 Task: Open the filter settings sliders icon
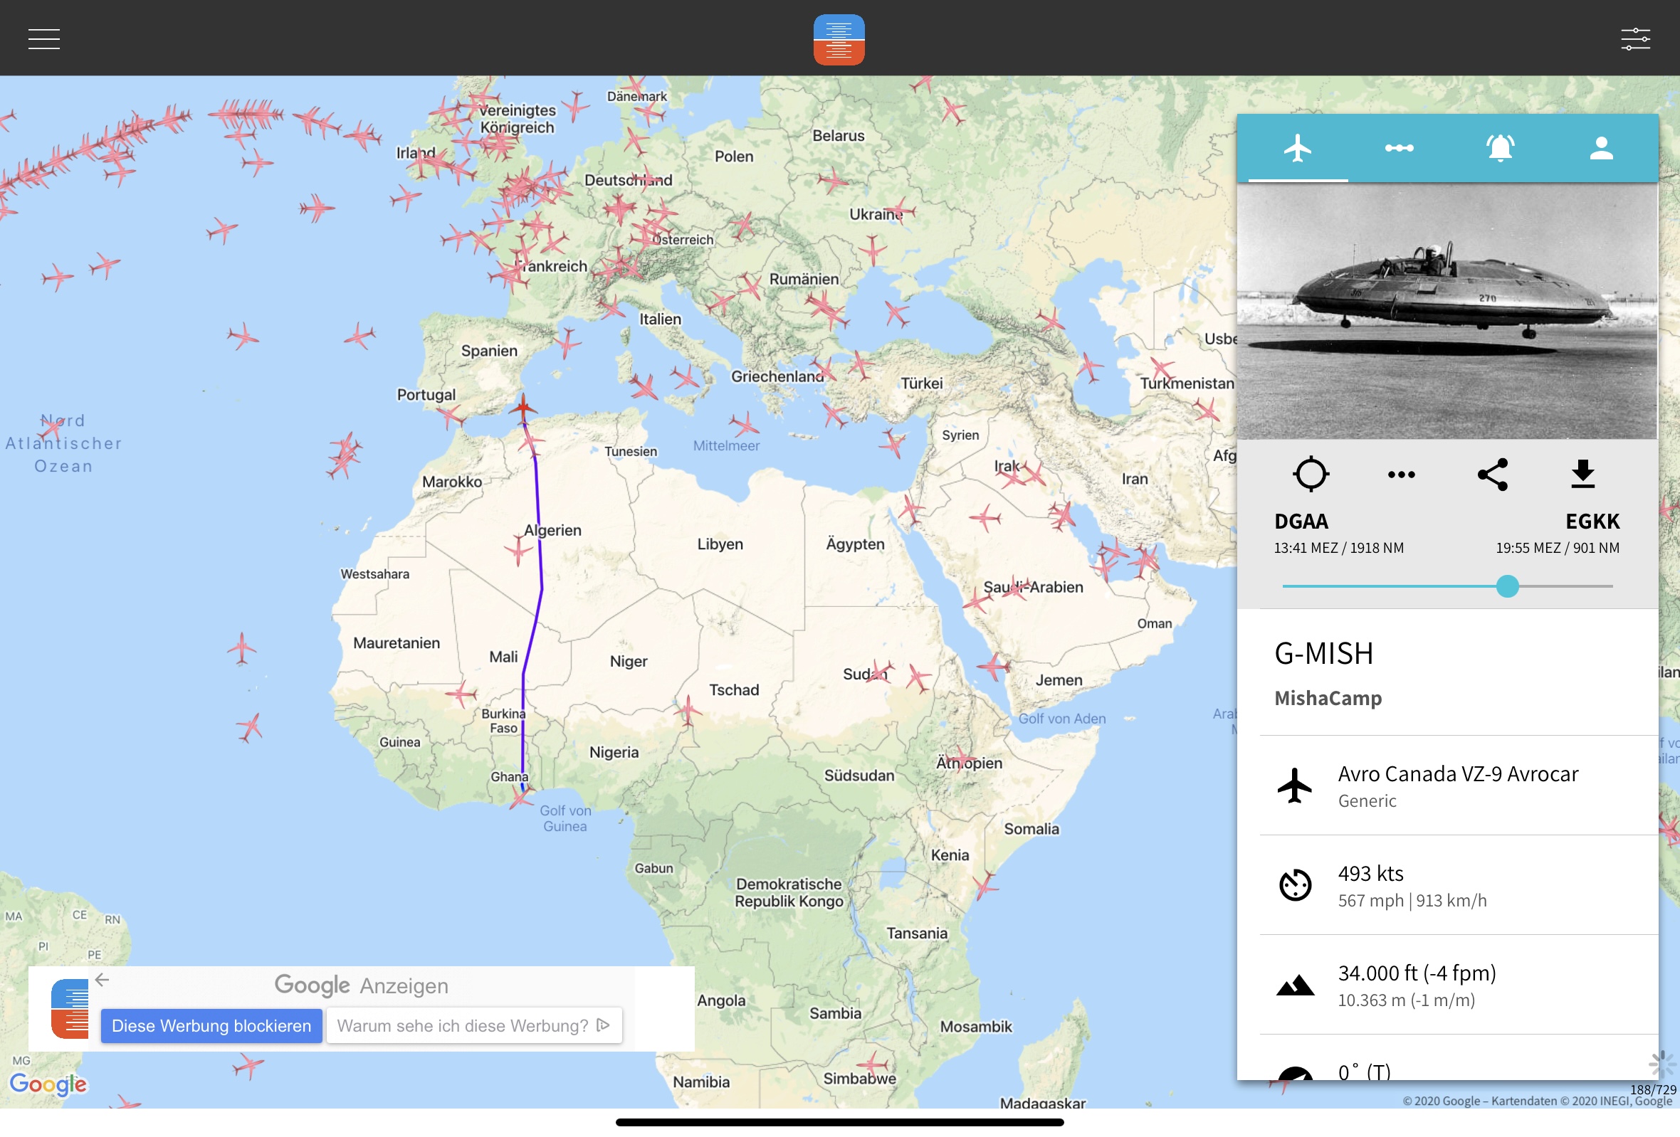(x=1635, y=38)
